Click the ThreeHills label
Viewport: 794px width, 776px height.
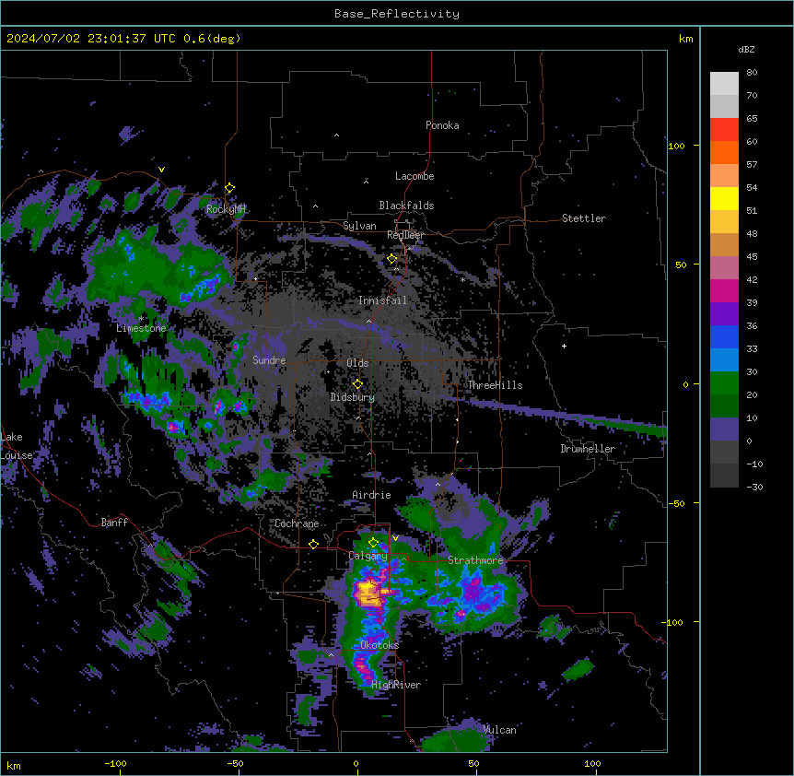pos(495,385)
